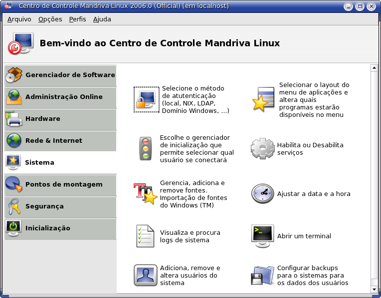Click the Administração Online globe icon
Viewport: 381px width, 298px height.
coord(14,97)
